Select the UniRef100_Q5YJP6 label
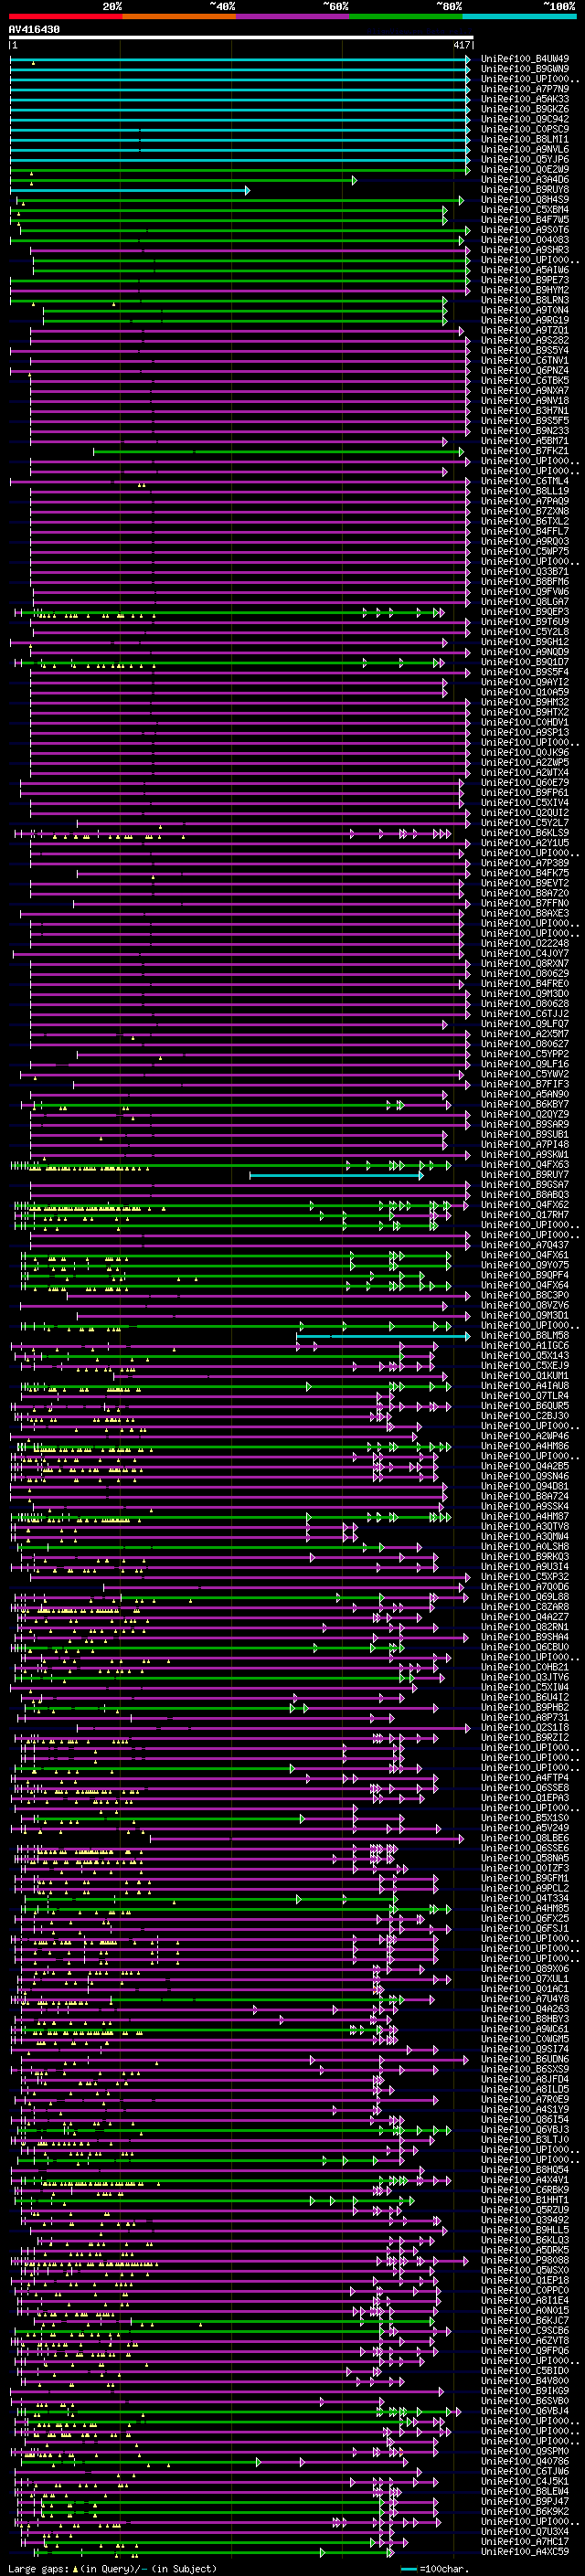Viewport: 585px width, 2576px height. point(525,159)
